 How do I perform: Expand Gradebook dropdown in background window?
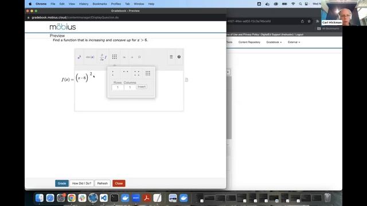pyautogui.click(x=274, y=42)
